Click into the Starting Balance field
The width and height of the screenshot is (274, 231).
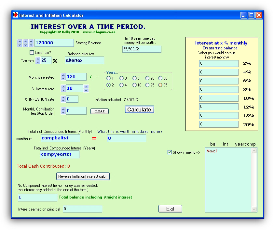tap(54, 43)
